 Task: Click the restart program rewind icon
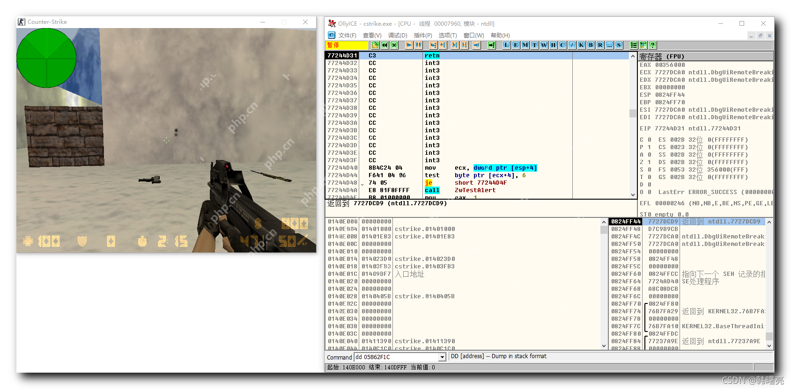point(384,45)
